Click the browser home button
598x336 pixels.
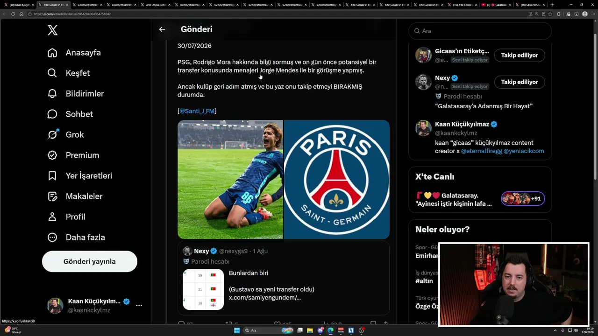click(21, 14)
